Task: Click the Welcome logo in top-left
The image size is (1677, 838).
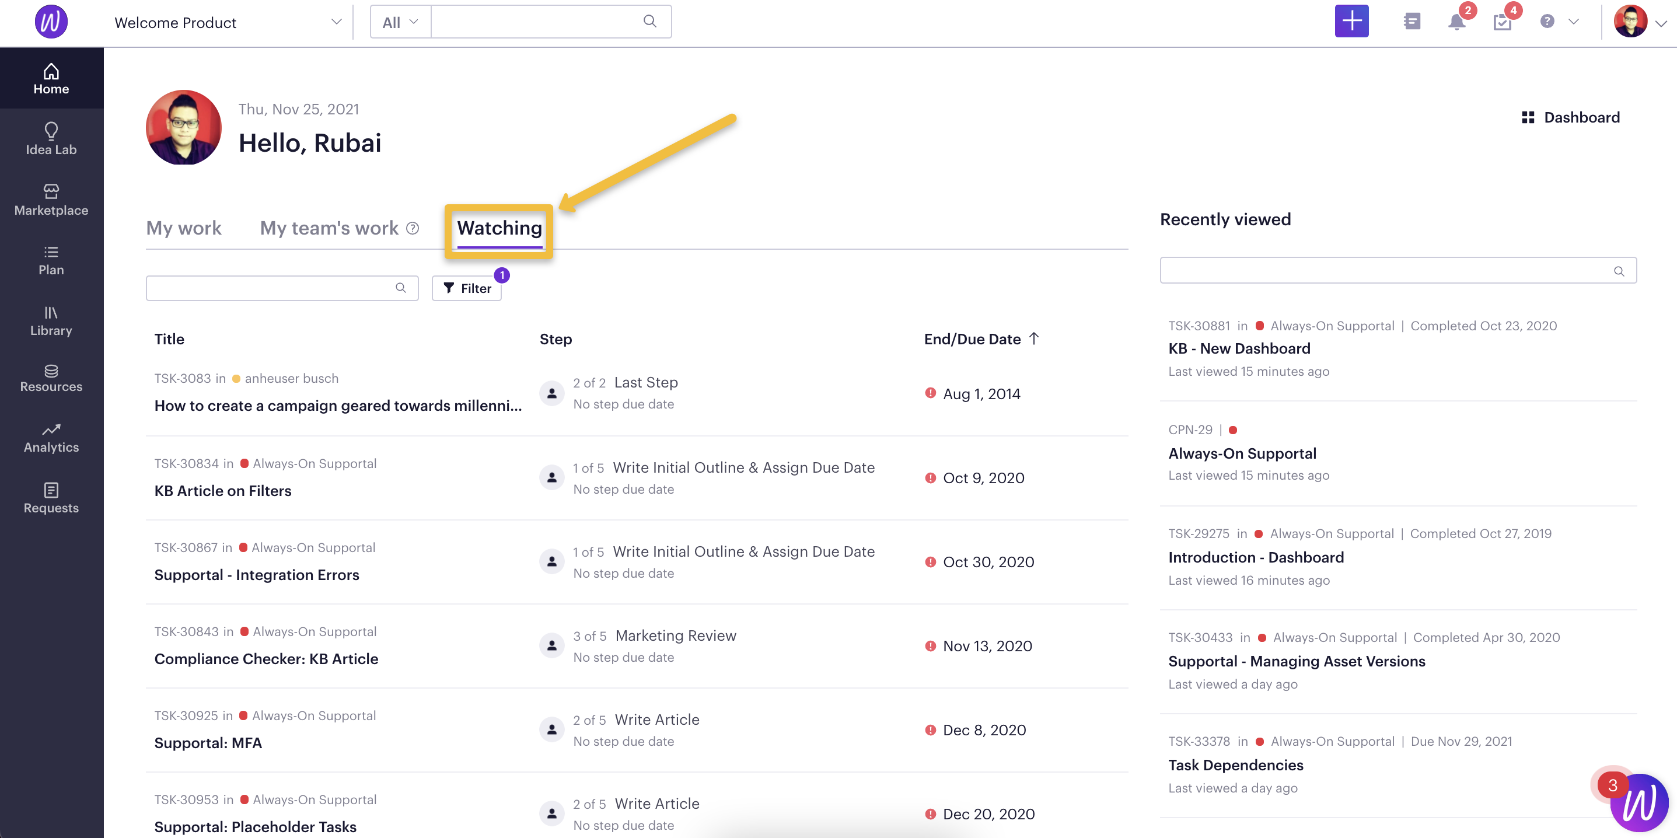Action: pos(51,22)
